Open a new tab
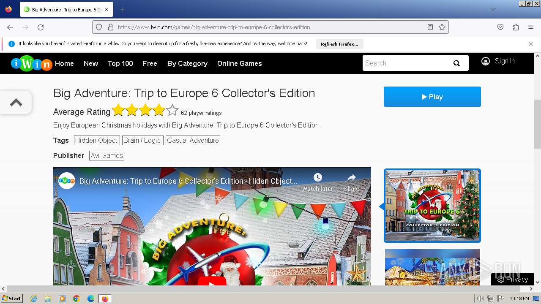 point(122,9)
